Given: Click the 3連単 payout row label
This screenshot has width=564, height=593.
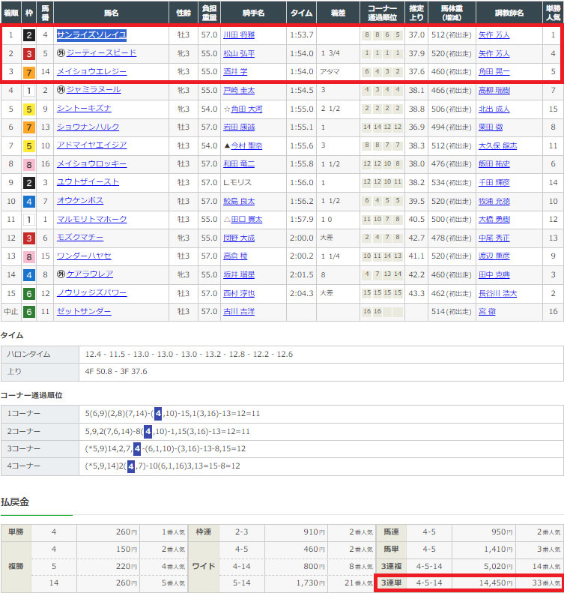Looking at the screenshot, I should pyautogui.click(x=390, y=583).
